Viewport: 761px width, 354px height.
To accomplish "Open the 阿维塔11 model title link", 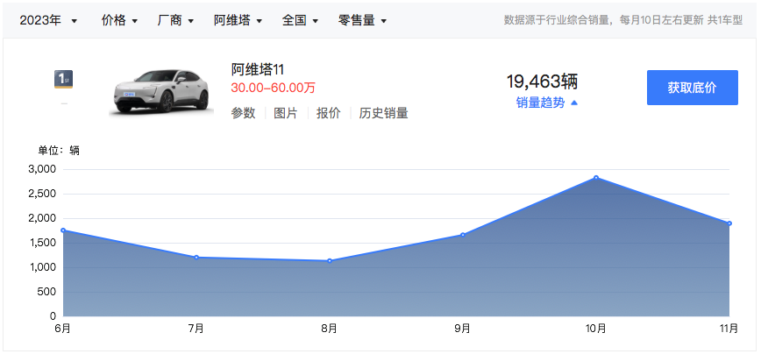I will [258, 70].
